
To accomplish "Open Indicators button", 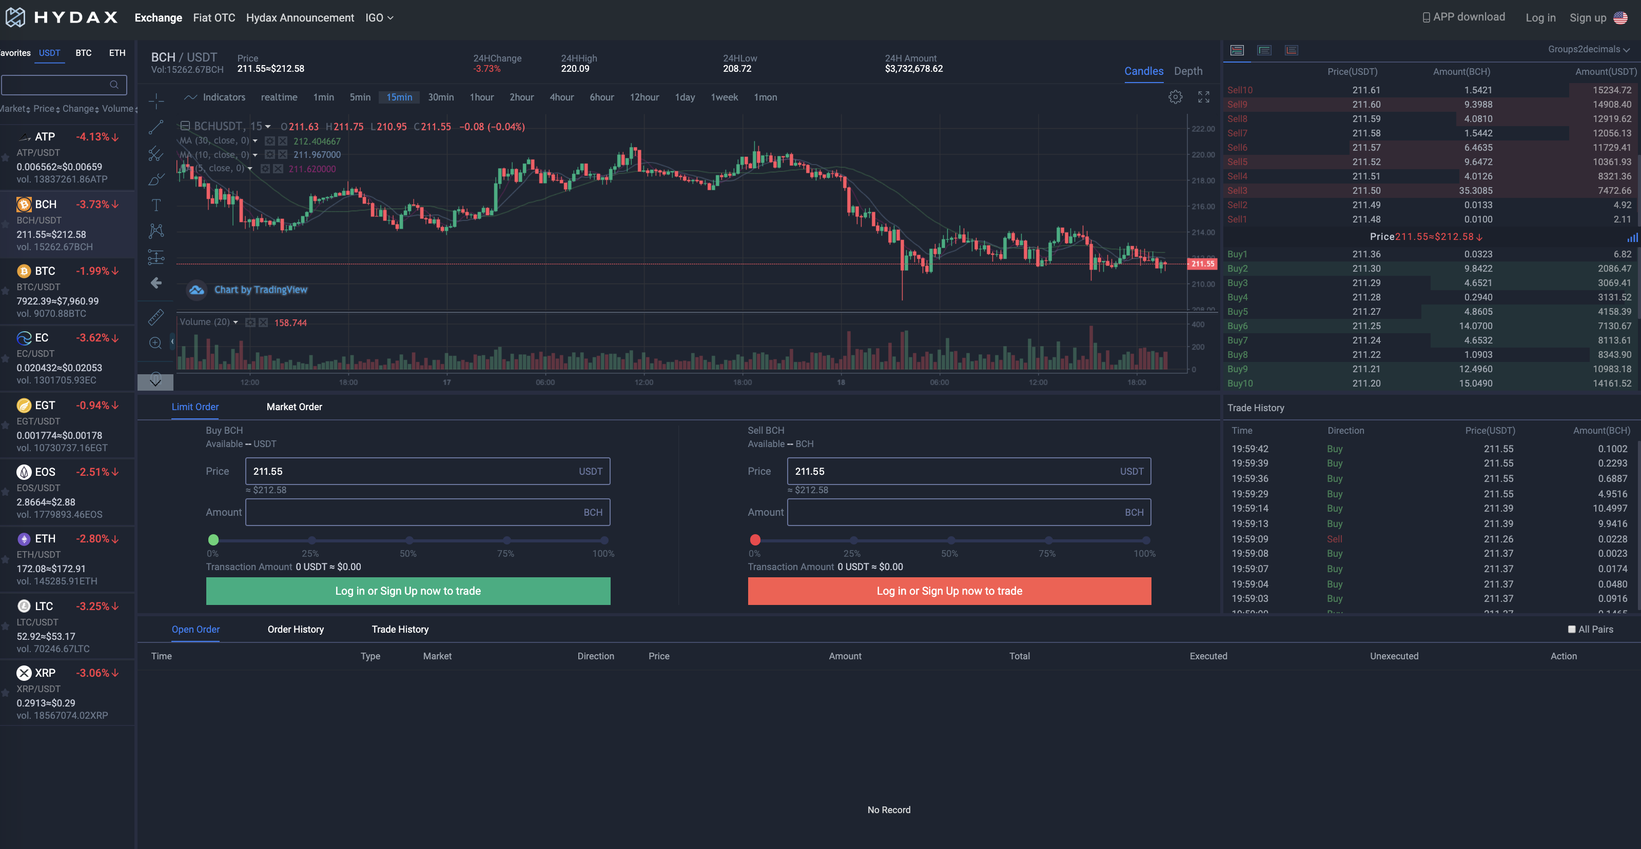I will 216,97.
